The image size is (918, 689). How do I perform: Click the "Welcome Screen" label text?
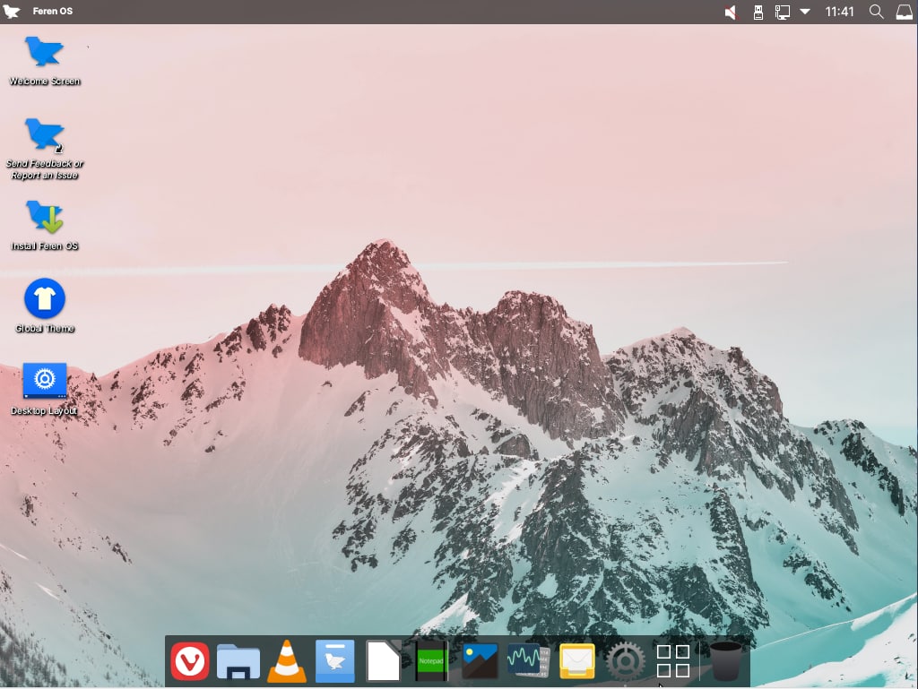(x=45, y=82)
